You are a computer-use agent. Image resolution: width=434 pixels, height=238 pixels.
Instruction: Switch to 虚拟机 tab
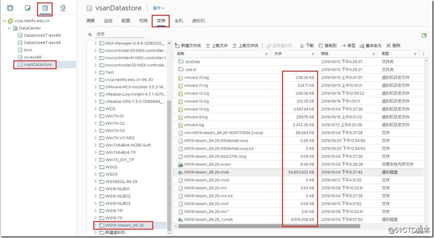[198, 21]
